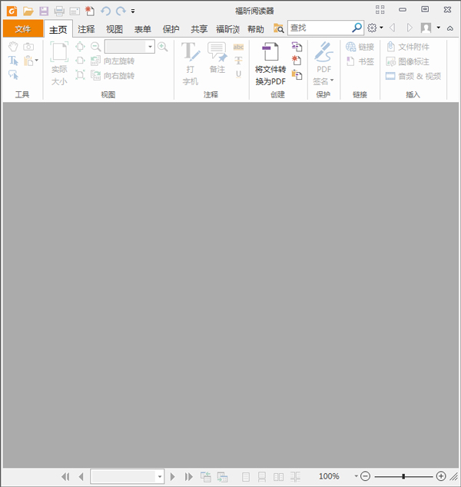The height and width of the screenshot is (487, 461).
Task: Go to next page in status bar
Action: pos(173,476)
